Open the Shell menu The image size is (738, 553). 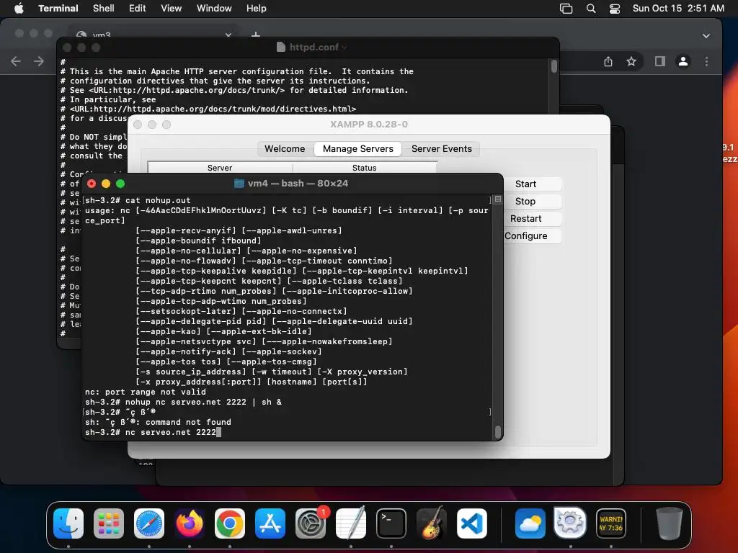pos(104,9)
